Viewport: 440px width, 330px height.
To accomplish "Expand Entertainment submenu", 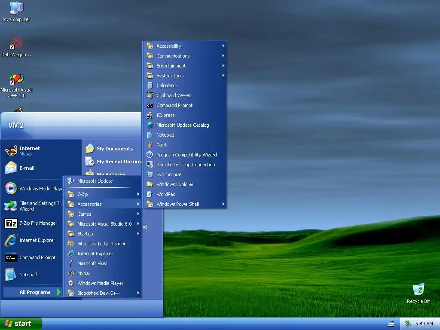I will tap(184, 66).
